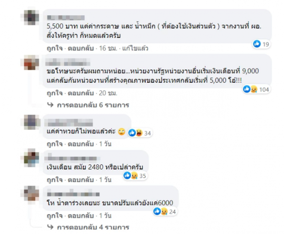Viewport: 284px width, 234px height.
Task: Like the 5,500 baht comment
Action: point(55,49)
